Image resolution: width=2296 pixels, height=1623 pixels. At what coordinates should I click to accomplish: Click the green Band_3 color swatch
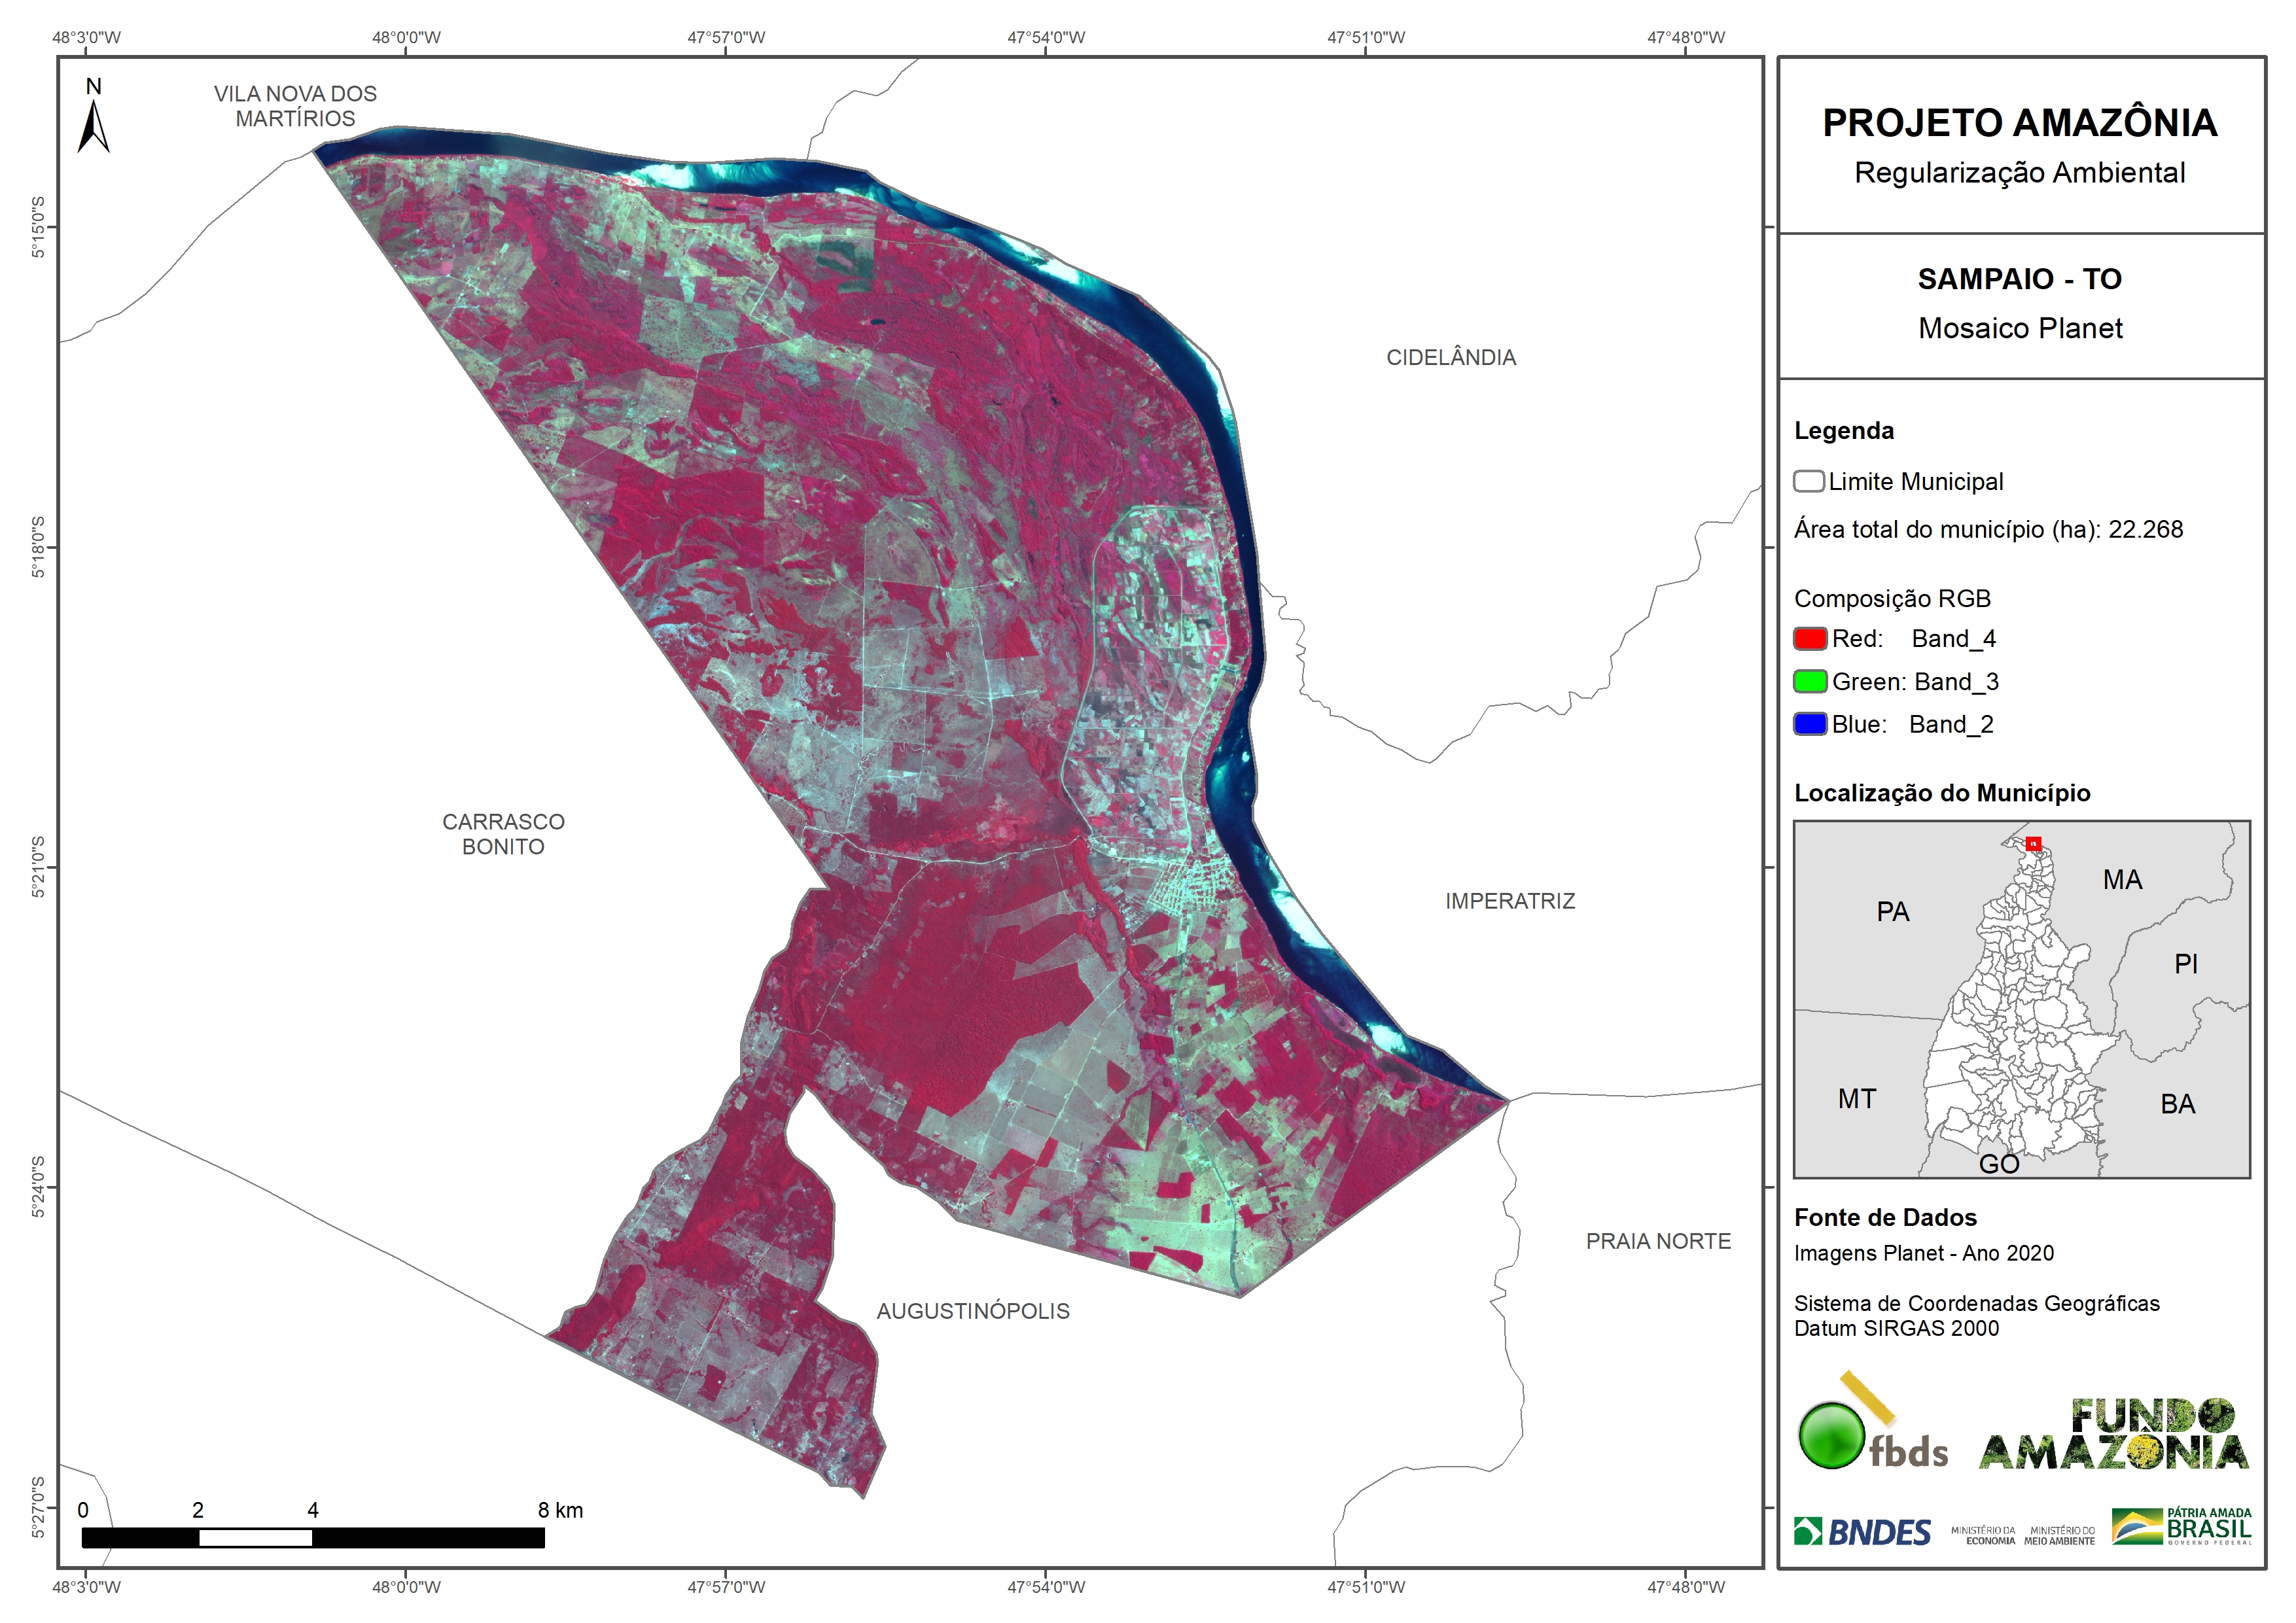[x=1810, y=681]
